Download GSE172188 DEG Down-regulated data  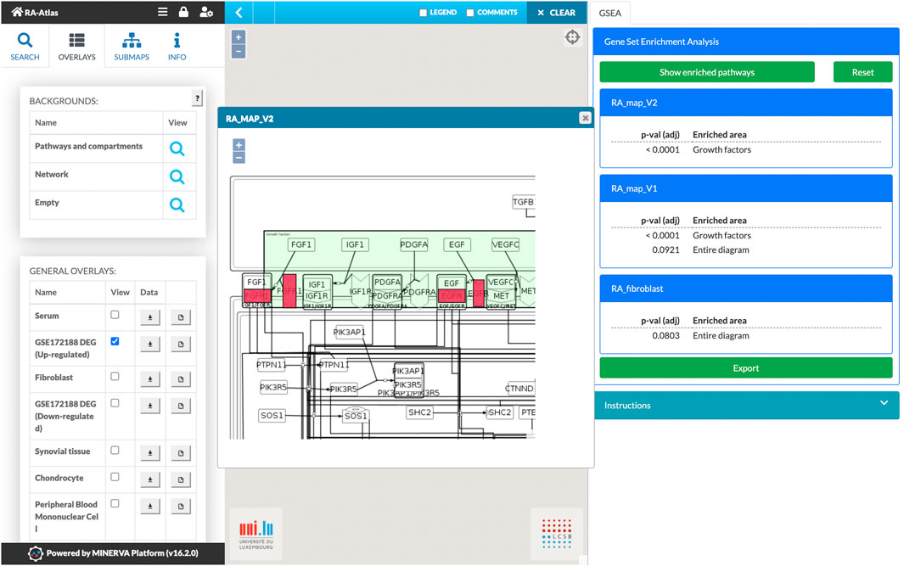150,406
